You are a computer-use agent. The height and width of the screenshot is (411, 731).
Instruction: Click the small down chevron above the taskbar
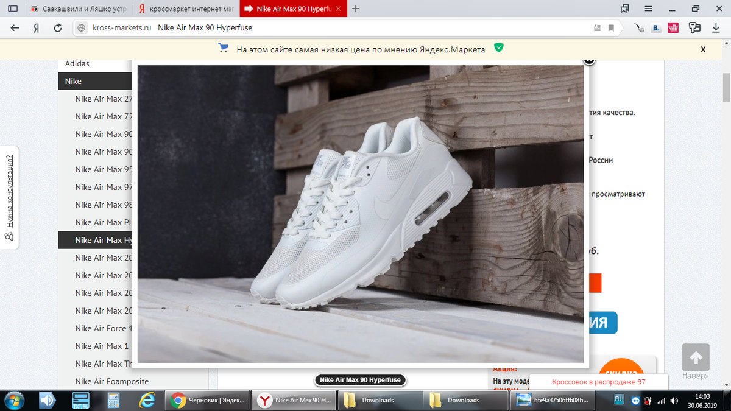pos(726,384)
